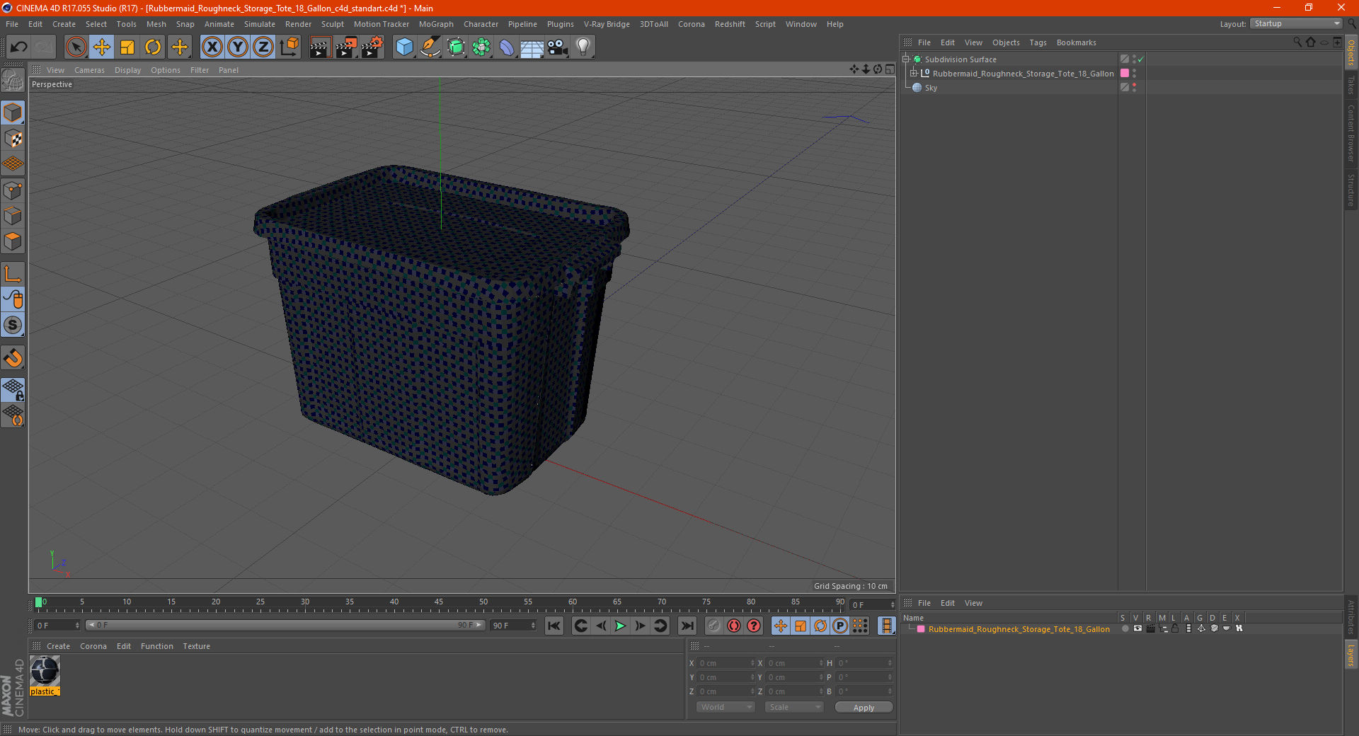Screen dimensions: 1359x736
Task: Open the Render menu
Action: (x=298, y=24)
